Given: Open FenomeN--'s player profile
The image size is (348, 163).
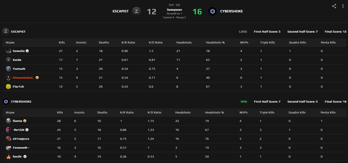Looking at the screenshot, I should pos(21,148).
